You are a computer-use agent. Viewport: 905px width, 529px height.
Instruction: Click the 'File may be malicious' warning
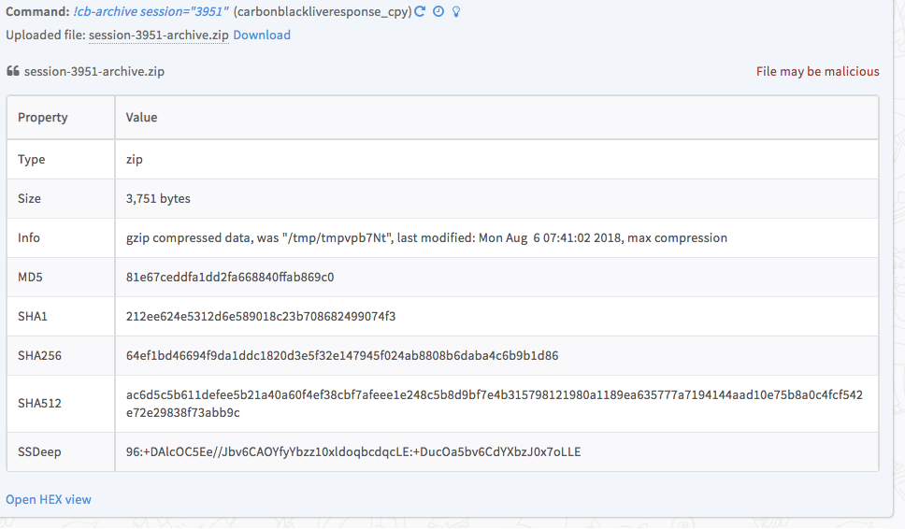817,71
